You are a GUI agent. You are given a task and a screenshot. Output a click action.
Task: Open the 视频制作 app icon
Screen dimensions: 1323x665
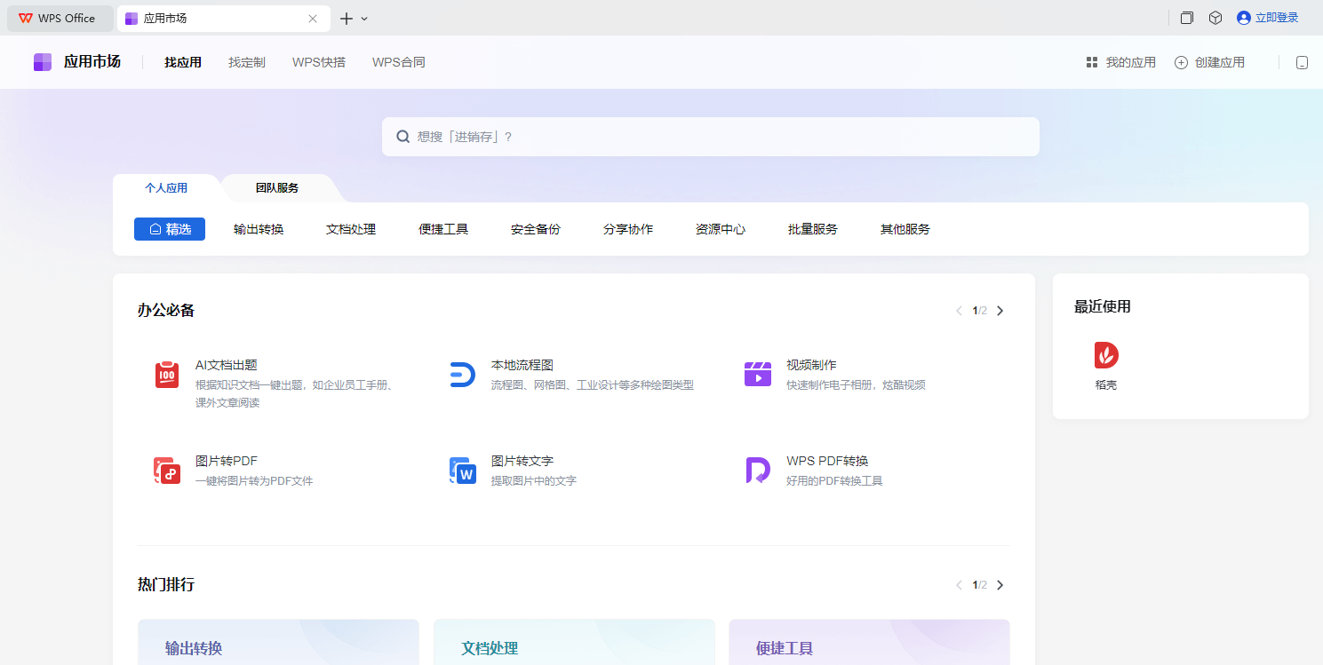(x=757, y=375)
